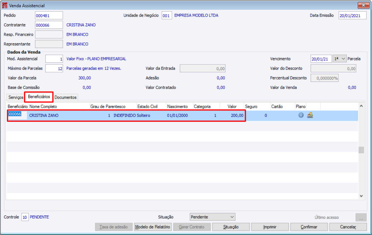Open the plan icon next to info icon
Screen dimensions: 372x235
click(310, 115)
